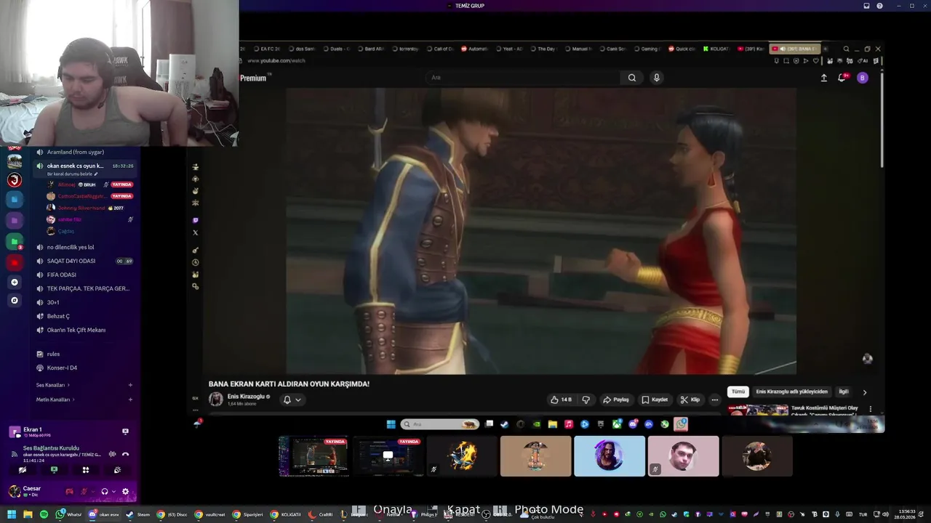
Task: Open the YouTube account avatar menu
Action: point(862,78)
